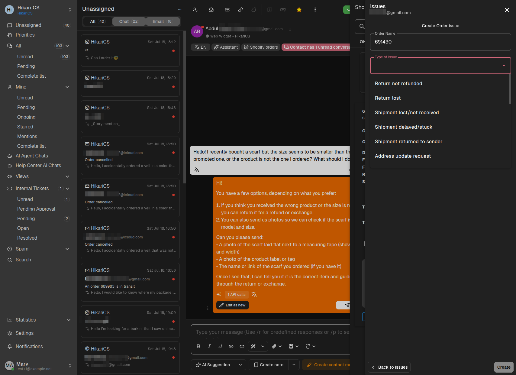Choose Address update request option

click(x=440, y=156)
